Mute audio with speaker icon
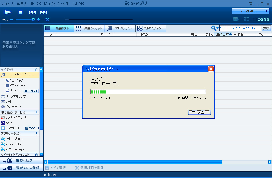This screenshot has height=178, width=272. 47,19
